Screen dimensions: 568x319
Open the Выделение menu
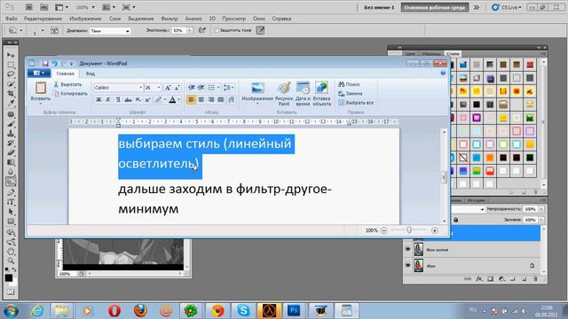tap(140, 19)
